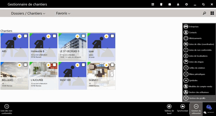Open the Tableau de bord icon
Screen dimensions: 216x116
[169, 107]
